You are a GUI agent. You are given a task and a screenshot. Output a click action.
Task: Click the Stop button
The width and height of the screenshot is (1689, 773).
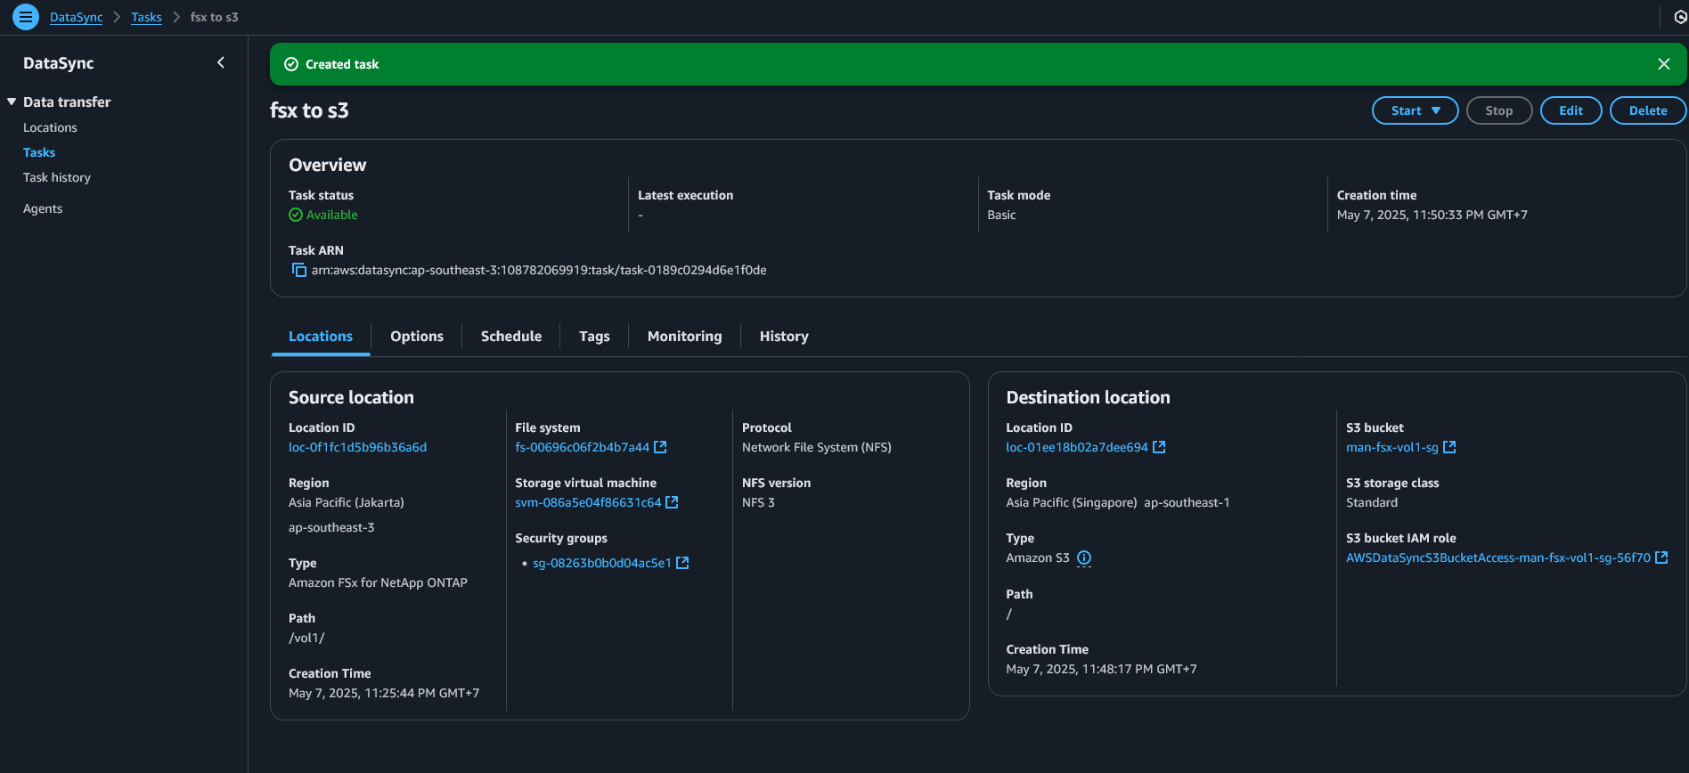pos(1499,110)
